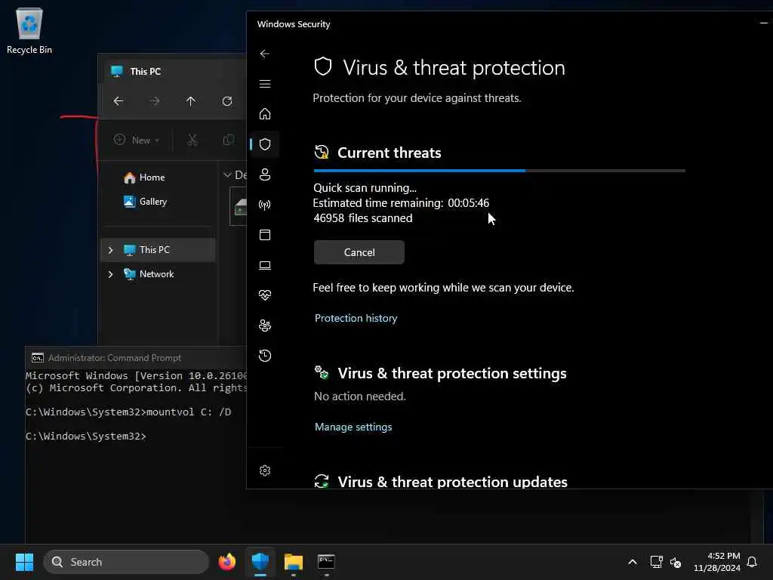The width and height of the screenshot is (773, 580).
Task: Go back in the This PC Explorer window
Action: click(x=119, y=101)
